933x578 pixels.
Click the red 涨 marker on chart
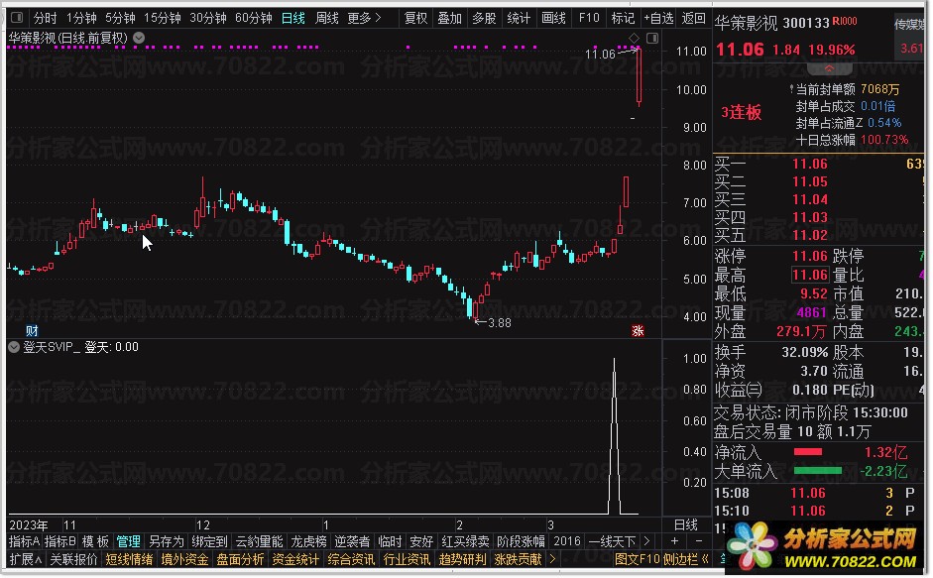(638, 330)
